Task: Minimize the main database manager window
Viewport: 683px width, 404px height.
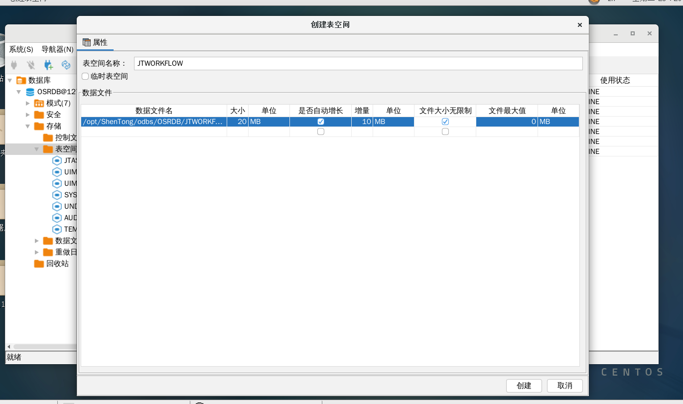Action: (x=616, y=34)
